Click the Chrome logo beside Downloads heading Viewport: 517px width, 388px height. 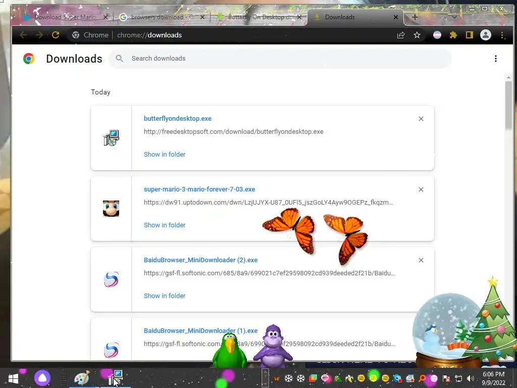tap(29, 59)
